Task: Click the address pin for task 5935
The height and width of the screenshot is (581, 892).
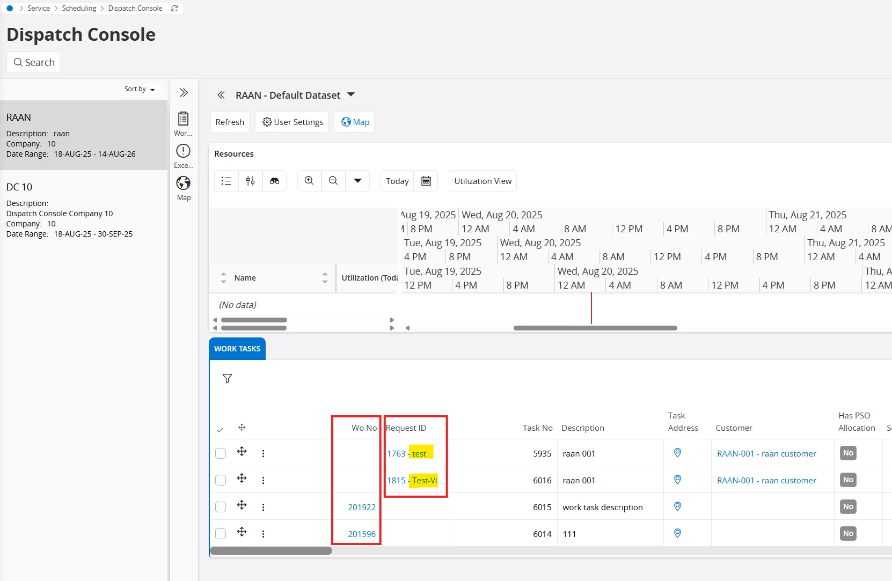Action: click(677, 453)
